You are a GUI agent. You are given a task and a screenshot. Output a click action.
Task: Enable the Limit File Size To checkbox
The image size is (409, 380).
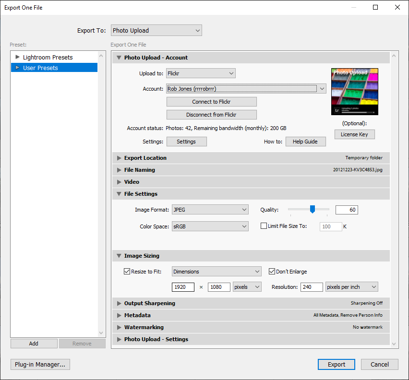click(264, 226)
